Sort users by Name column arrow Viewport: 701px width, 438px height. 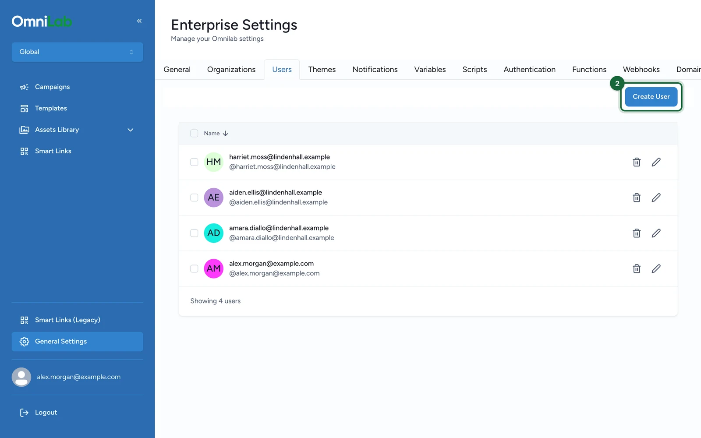tap(225, 134)
